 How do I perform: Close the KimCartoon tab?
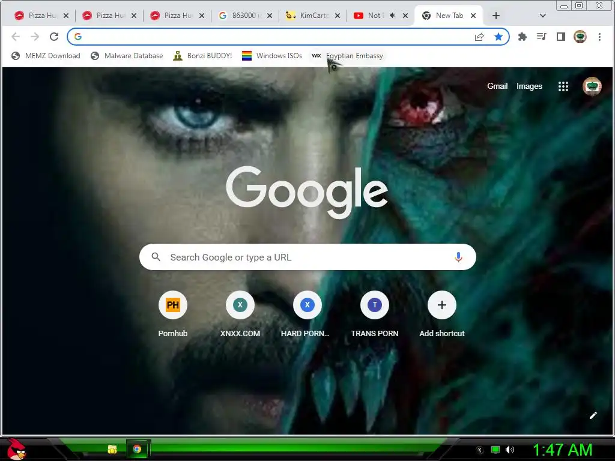338,16
